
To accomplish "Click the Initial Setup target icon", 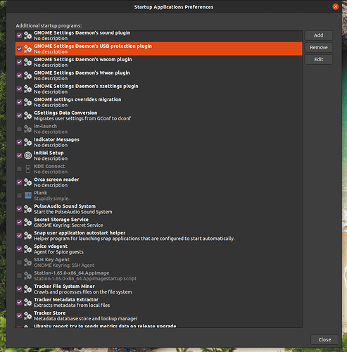I will pyautogui.click(x=27, y=156).
